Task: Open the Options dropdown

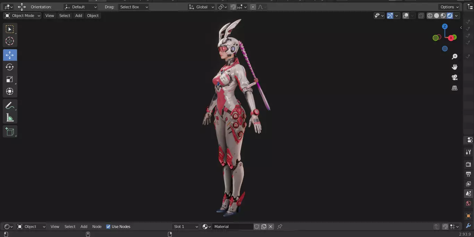Action: tap(450, 7)
